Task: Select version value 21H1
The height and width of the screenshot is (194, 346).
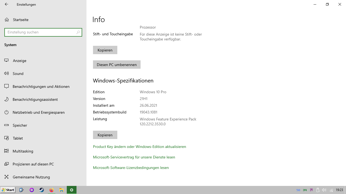Action: (144, 99)
